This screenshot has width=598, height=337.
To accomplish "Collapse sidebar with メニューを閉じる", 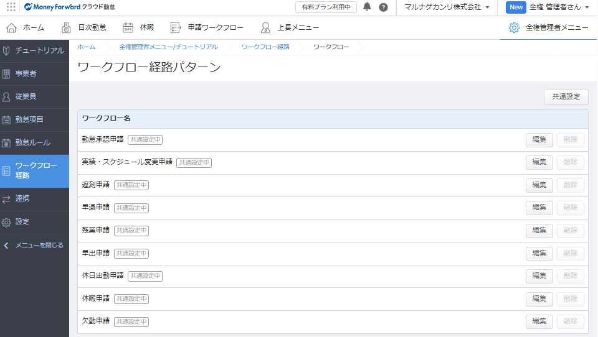I will coord(34,245).
